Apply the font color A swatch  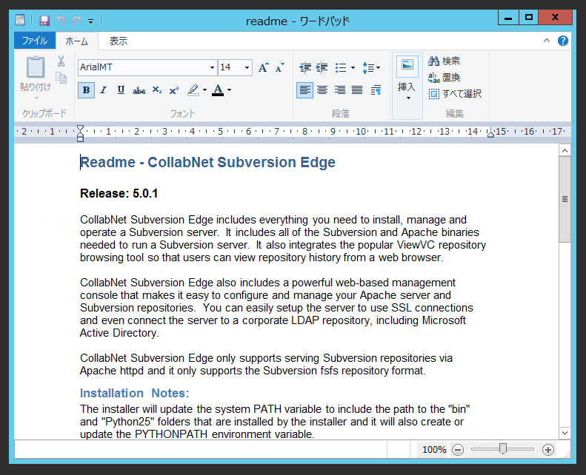point(218,90)
